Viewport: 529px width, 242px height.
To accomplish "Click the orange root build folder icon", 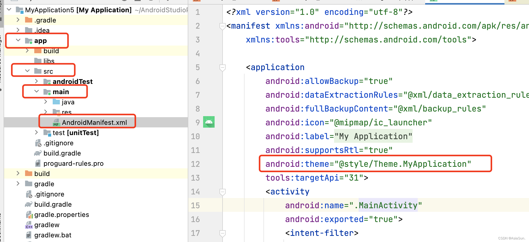I will point(29,173).
